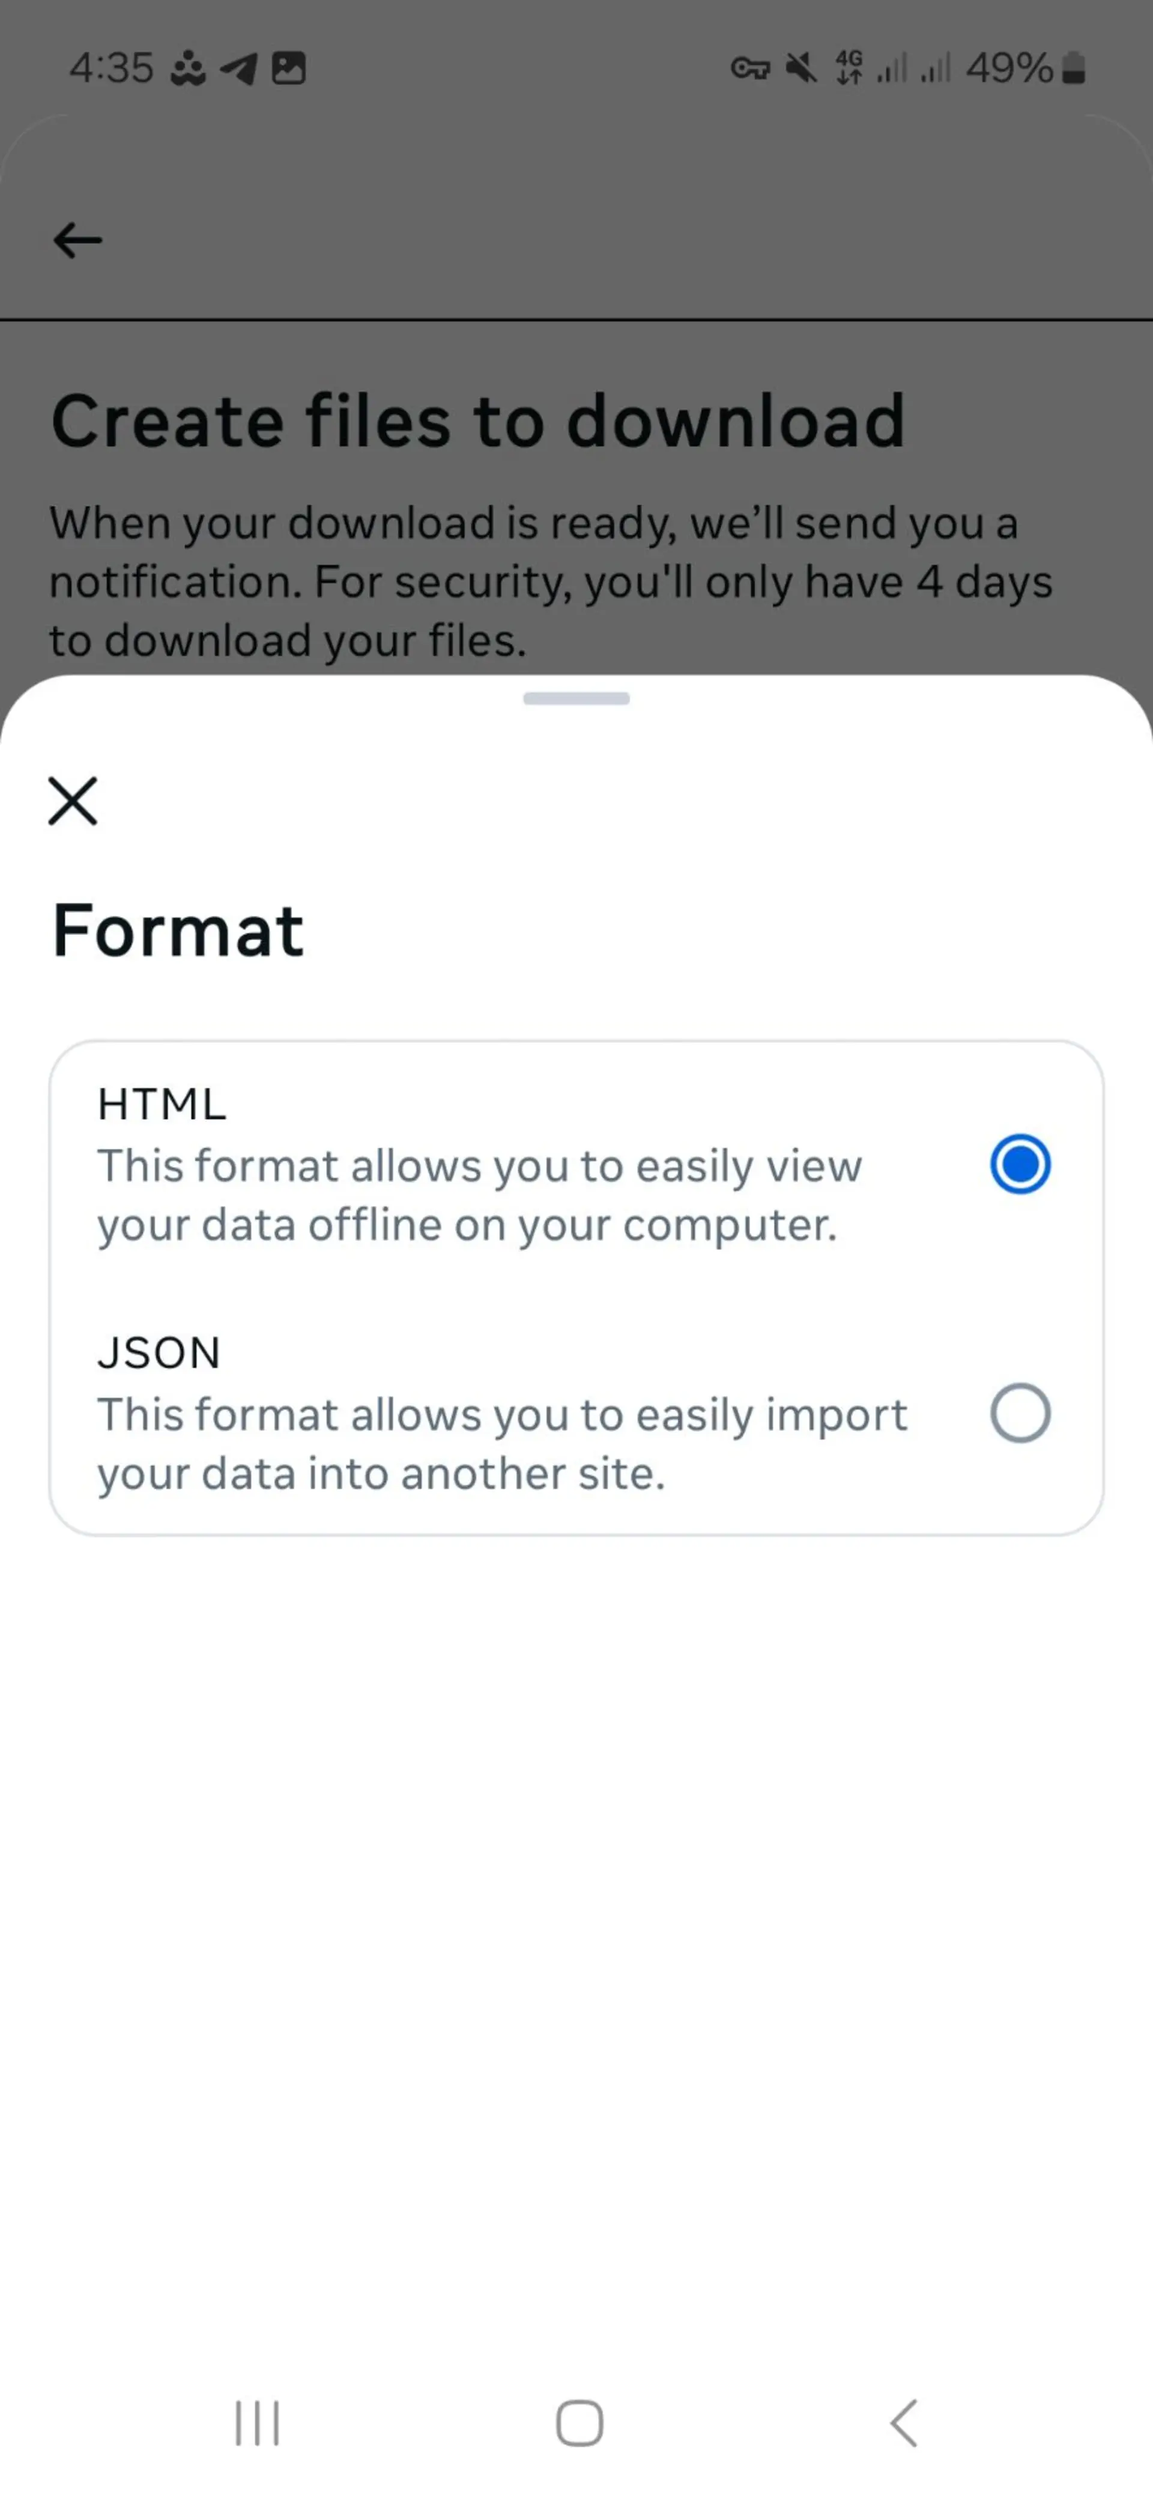Tap the bottom sheet drag handle
Screen dimensions: 1153x2499
576,698
